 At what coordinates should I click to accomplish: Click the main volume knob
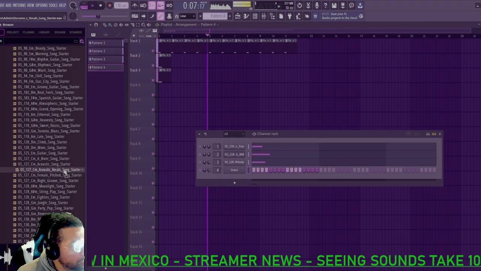(73, 6)
